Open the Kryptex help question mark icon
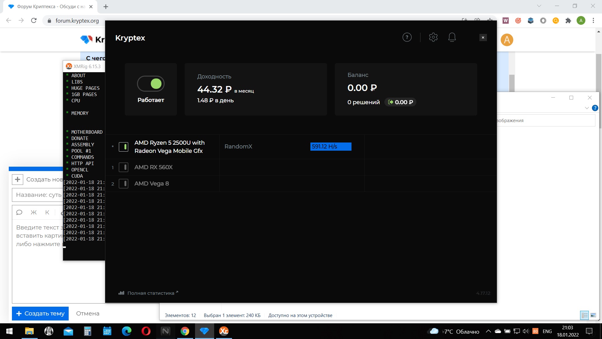Screen dimensions: 602x339 pos(407,37)
